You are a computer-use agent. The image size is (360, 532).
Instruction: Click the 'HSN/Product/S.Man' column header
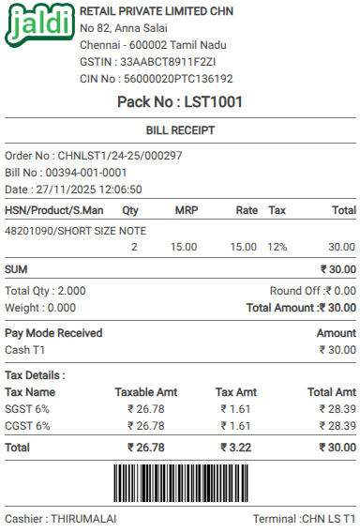point(53,210)
